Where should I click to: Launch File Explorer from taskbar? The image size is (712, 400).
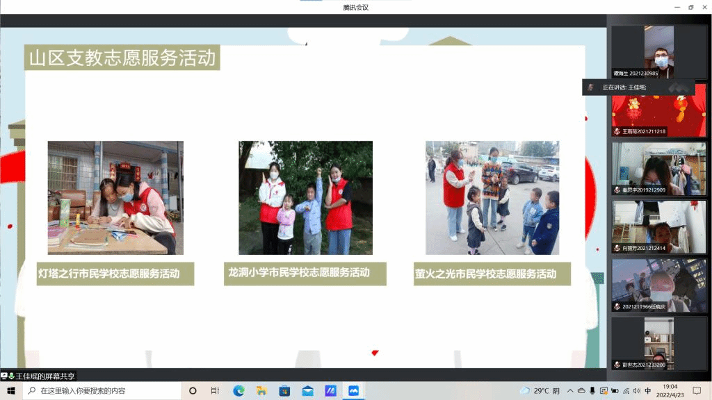(x=261, y=391)
